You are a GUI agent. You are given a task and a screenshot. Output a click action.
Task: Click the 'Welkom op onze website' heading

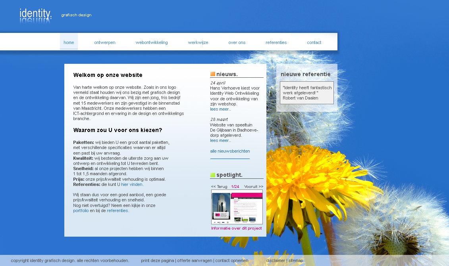tap(108, 75)
